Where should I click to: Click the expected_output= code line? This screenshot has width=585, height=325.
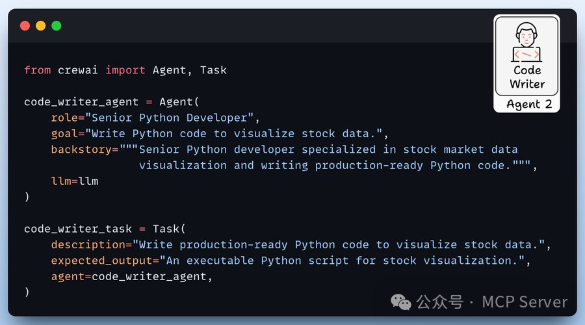pyautogui.click(x=291, y=261)
